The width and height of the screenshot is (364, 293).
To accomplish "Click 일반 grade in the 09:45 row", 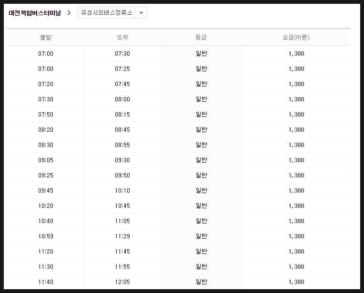I will pyautogui.click(x=201, y=191).
